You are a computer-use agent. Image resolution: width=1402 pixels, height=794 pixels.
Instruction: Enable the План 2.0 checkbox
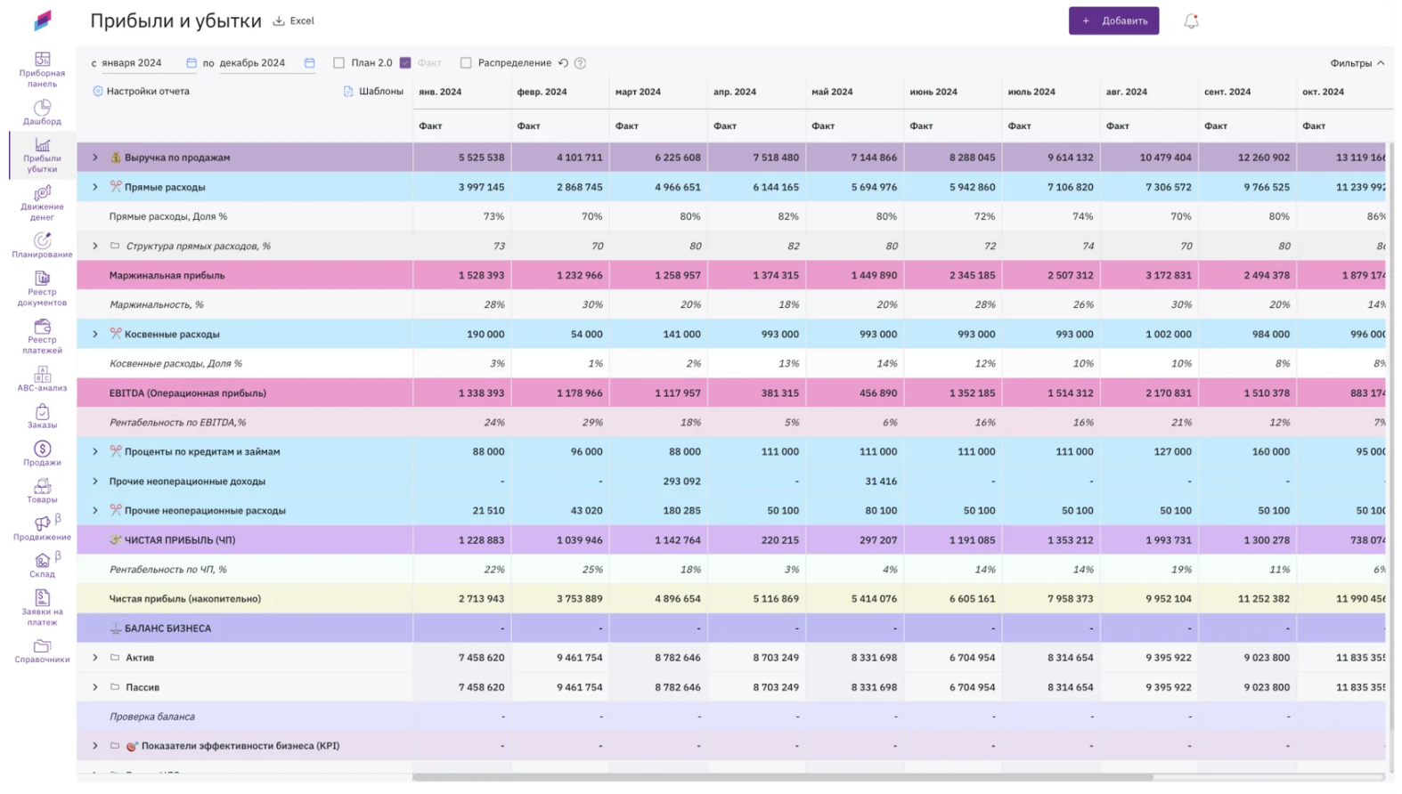pos(338,63)
